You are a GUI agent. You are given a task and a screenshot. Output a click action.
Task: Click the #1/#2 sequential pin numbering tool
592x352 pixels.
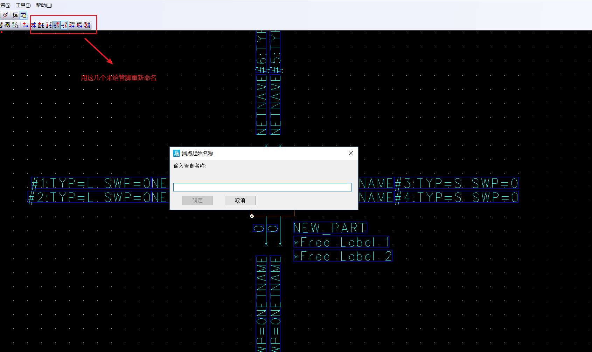tap(87, 25)
